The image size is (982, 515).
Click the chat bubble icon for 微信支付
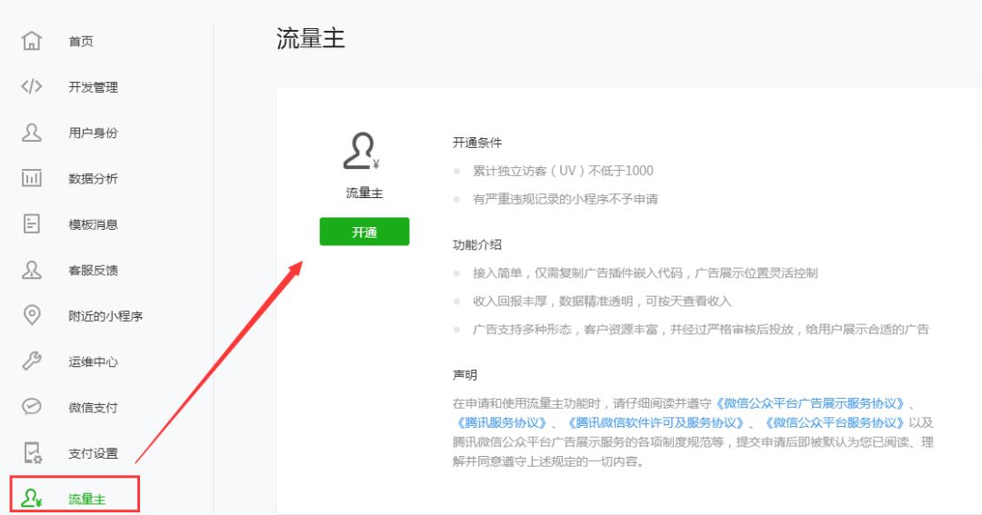31,407
